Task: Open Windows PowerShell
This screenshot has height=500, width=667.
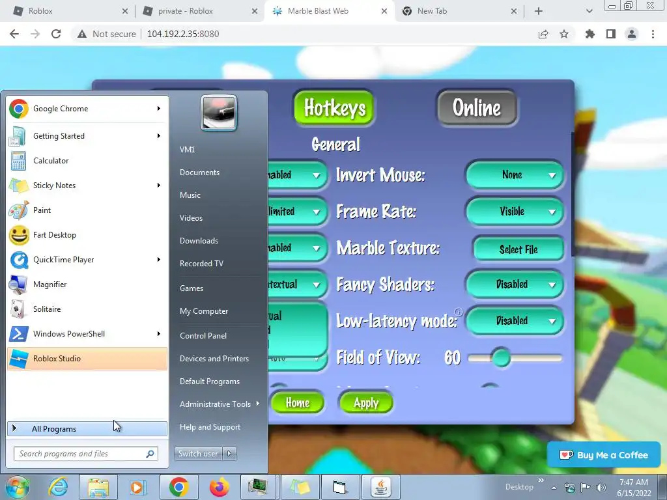Action: pyautogui.click(x=87, y=334)
